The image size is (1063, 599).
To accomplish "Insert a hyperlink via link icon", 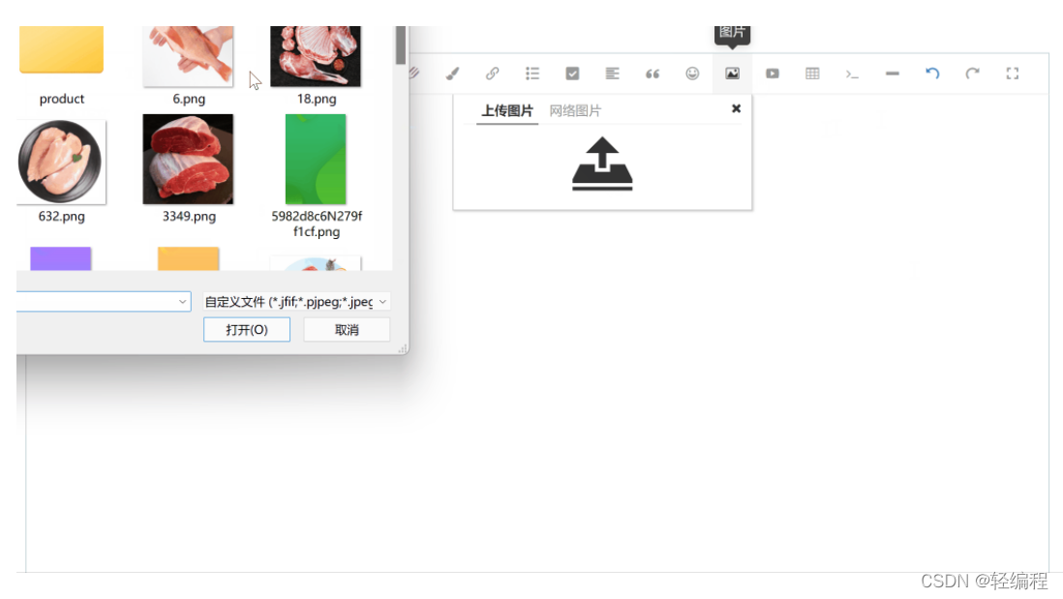I will (x=492, y=74).
